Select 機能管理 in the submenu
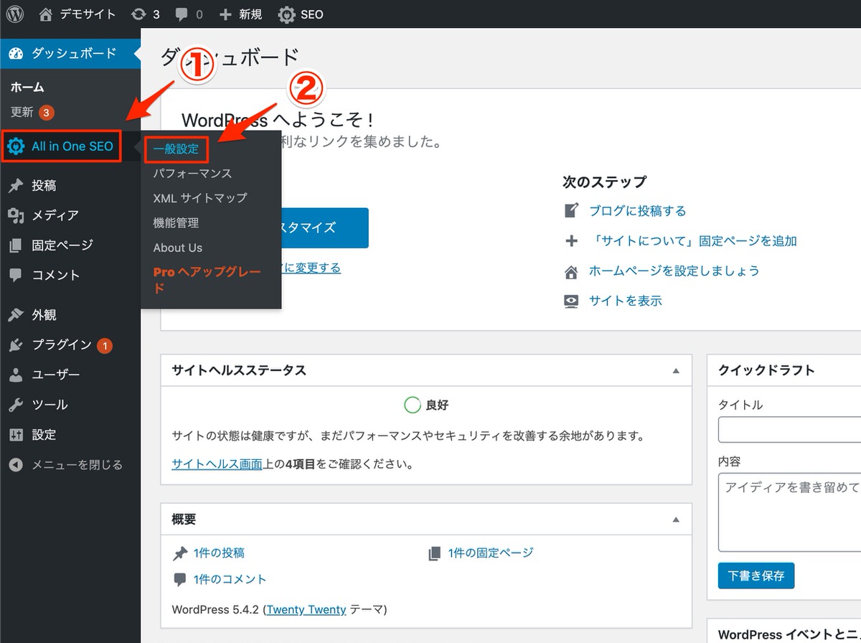The width and height of the screenshot is (861, 643). coord(176,223)
